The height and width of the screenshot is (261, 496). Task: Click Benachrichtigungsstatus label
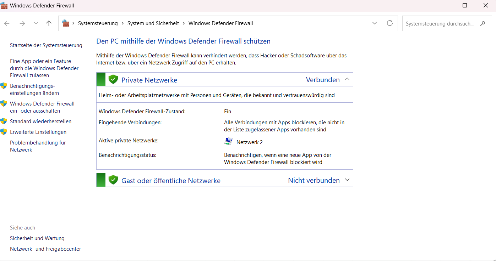[127, 155]
